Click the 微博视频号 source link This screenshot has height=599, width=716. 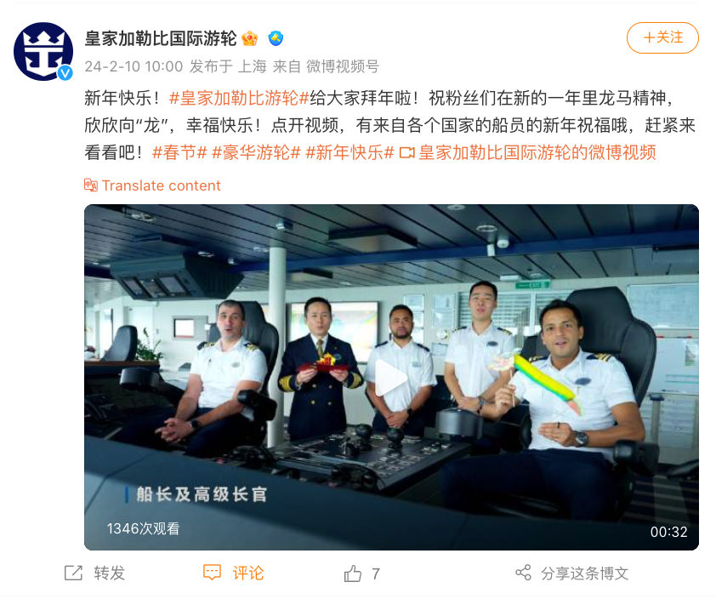point(343,66)
